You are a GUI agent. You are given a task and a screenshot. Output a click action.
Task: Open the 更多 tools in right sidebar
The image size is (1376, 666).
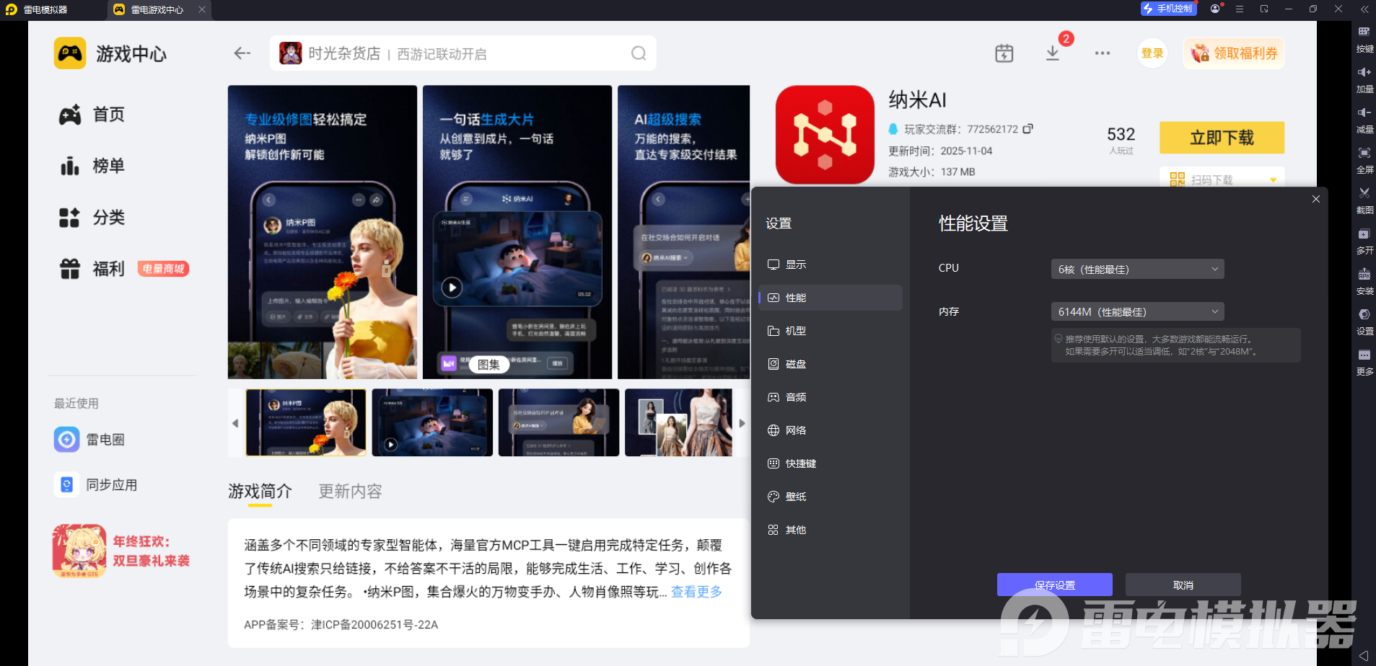tap(1364, 363)
